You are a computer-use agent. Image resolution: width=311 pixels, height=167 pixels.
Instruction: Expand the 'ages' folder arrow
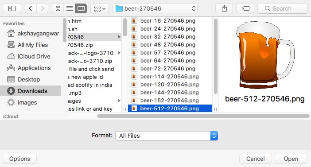(119, 101)
